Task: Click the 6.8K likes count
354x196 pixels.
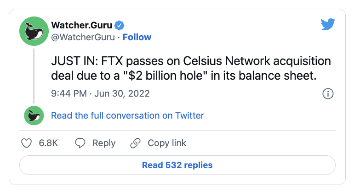Action: pyautogui.click(x=48, y=143)
